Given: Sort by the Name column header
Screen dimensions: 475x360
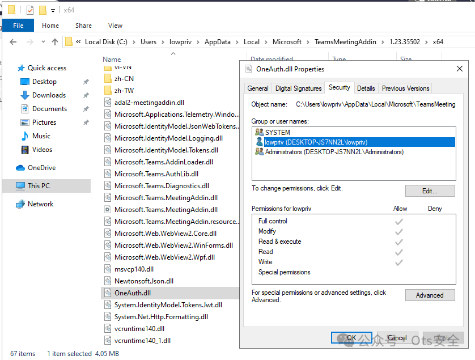Looking at the screenshot, I should [112, 60].
